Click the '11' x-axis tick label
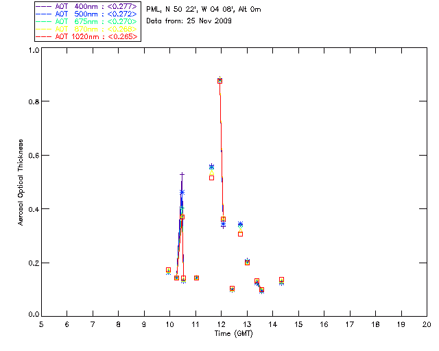The image size is (439, 351). (x=195, y=324)
